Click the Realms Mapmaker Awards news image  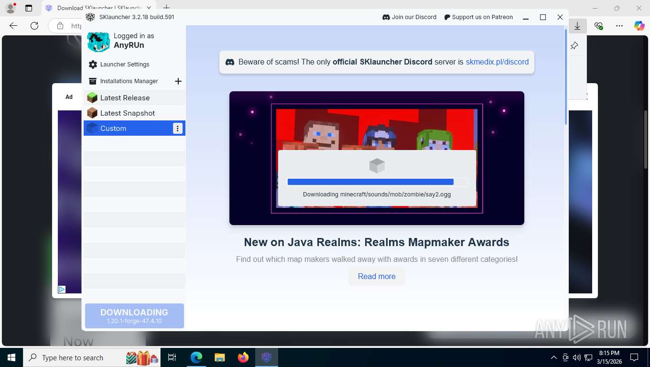click(x=377, y=158)
